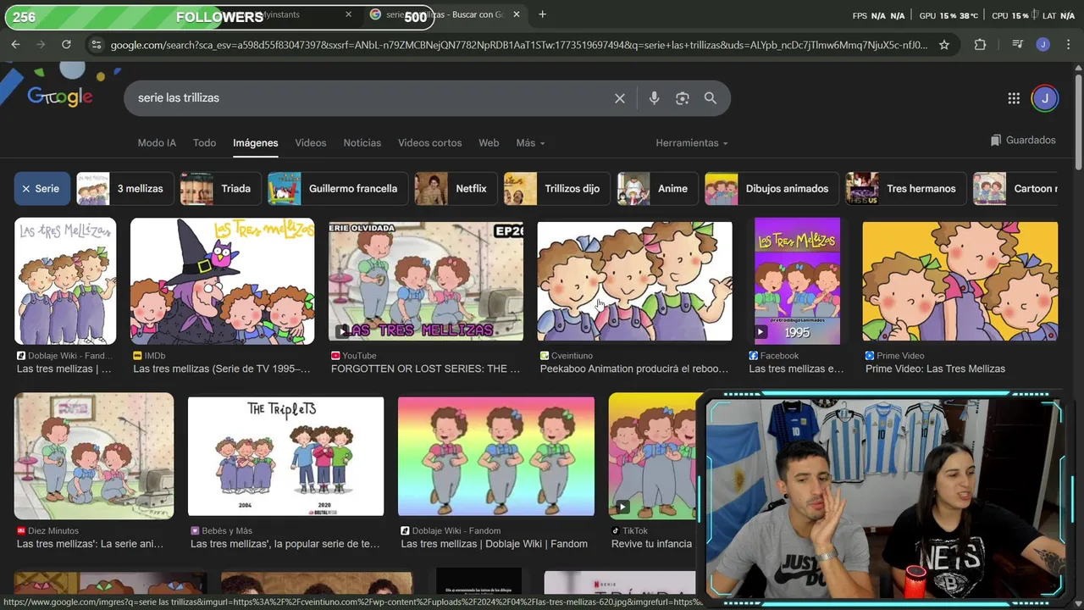This screenshot has height=610, width=1084.
Task: Open the Chrome profile avatar J in toolbar
Action: pos(1043,45)
